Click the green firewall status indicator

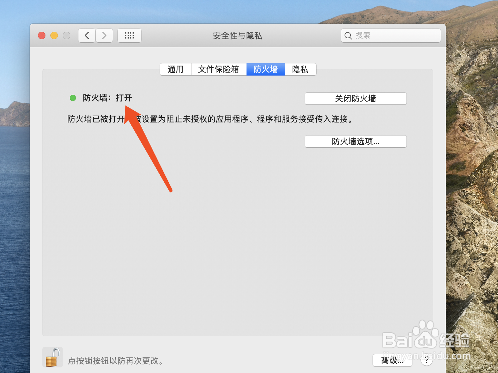73,98
